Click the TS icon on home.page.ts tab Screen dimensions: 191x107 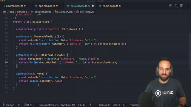tap(100, 6)
